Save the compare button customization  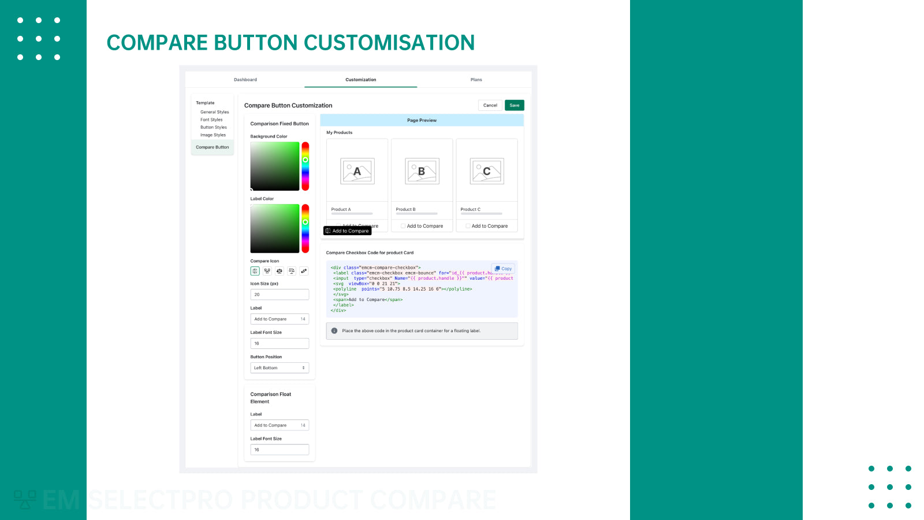(x=514, y=105)
